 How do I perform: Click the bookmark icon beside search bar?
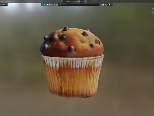[103, 5]
